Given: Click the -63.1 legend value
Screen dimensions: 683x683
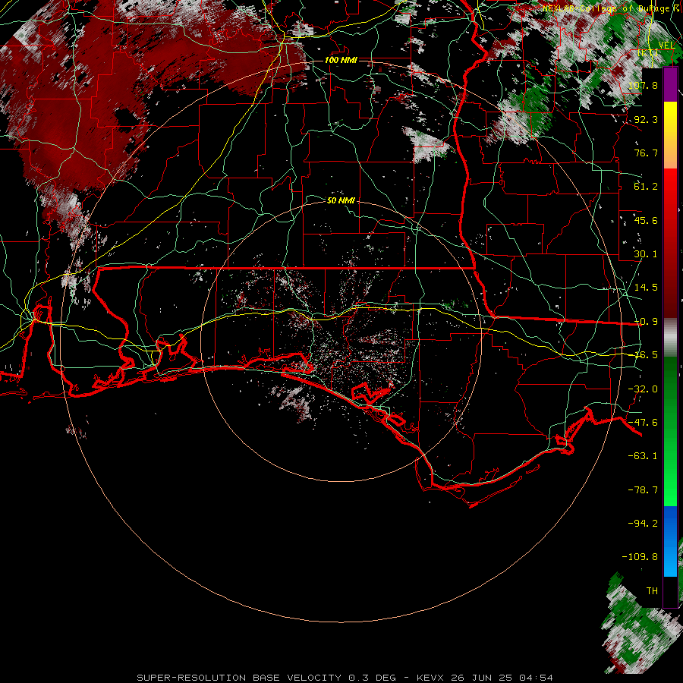Looking at the screenshot, I should (643, 456).
